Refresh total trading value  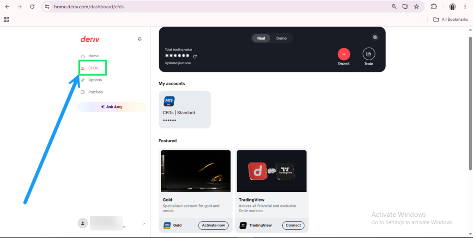pyautogui.click(x=195, y=56)
